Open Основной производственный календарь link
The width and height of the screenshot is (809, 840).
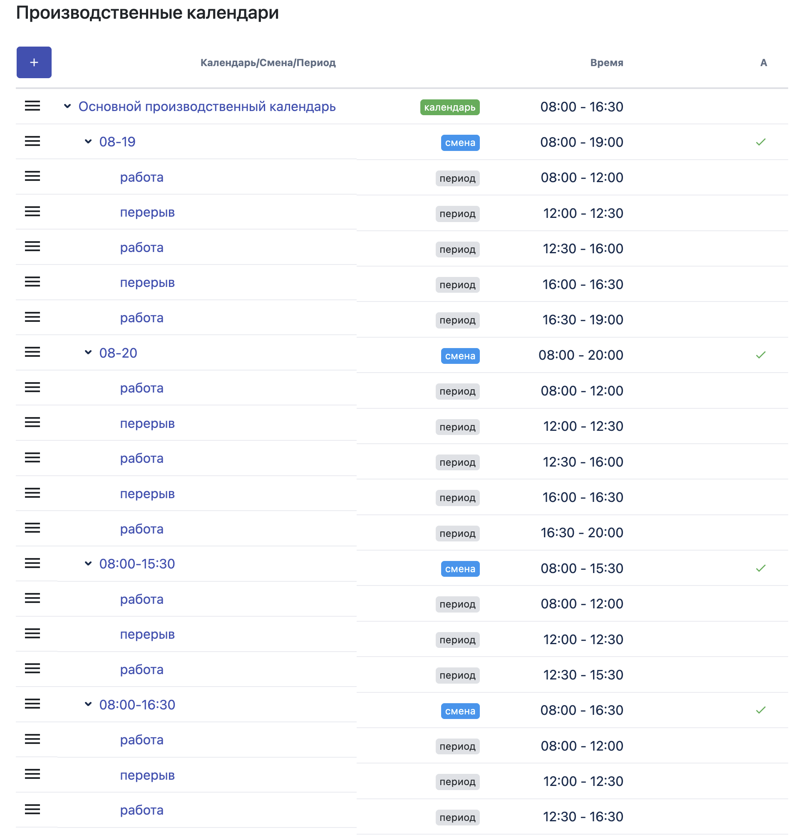coord(207,106)
